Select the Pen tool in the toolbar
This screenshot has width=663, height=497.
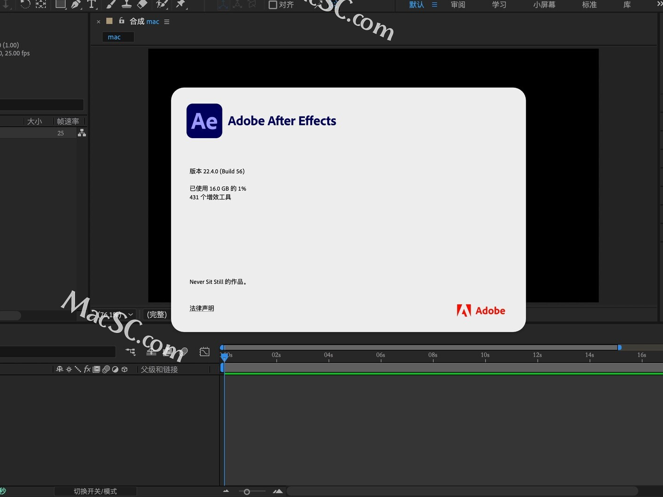coord(76,5)
